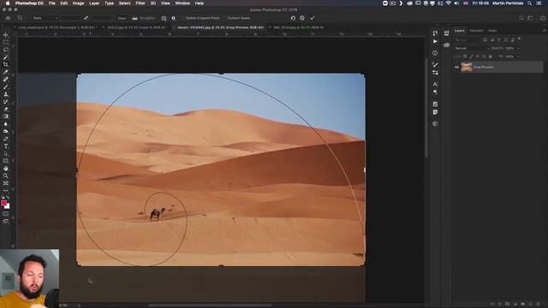The width and height of the screenshot is (548, 308).
Task: Select the Clone Stamp tool
Action: point(6,94)
